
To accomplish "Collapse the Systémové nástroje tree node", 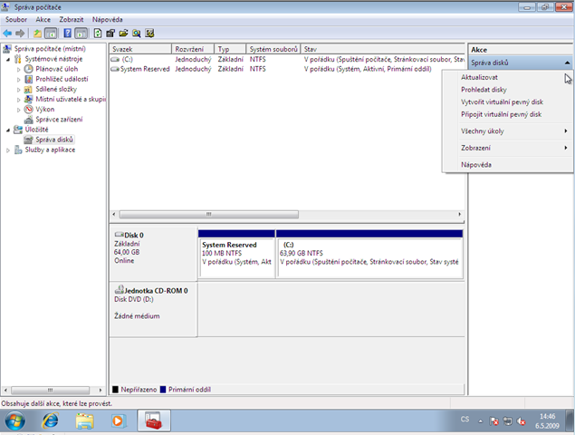I will point(8,59).
